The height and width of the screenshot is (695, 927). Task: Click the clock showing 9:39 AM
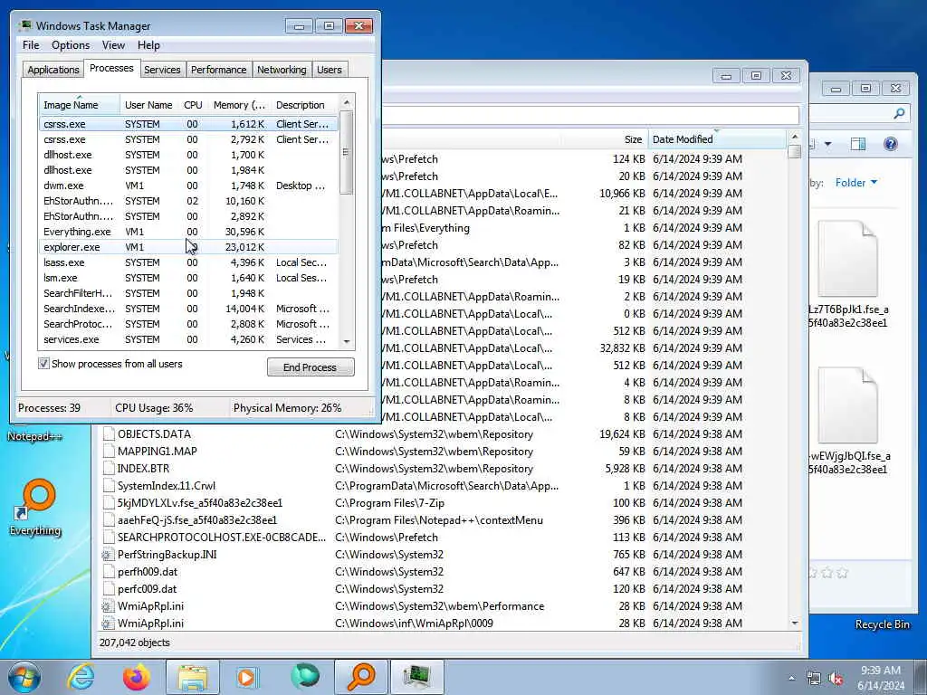tap(881, 671)
